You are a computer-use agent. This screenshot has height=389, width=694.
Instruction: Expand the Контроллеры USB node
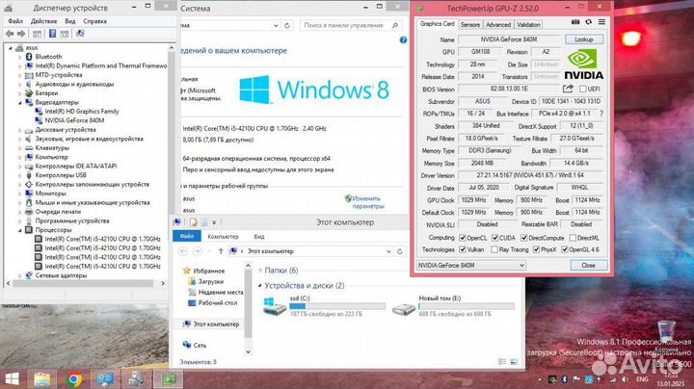19,175
